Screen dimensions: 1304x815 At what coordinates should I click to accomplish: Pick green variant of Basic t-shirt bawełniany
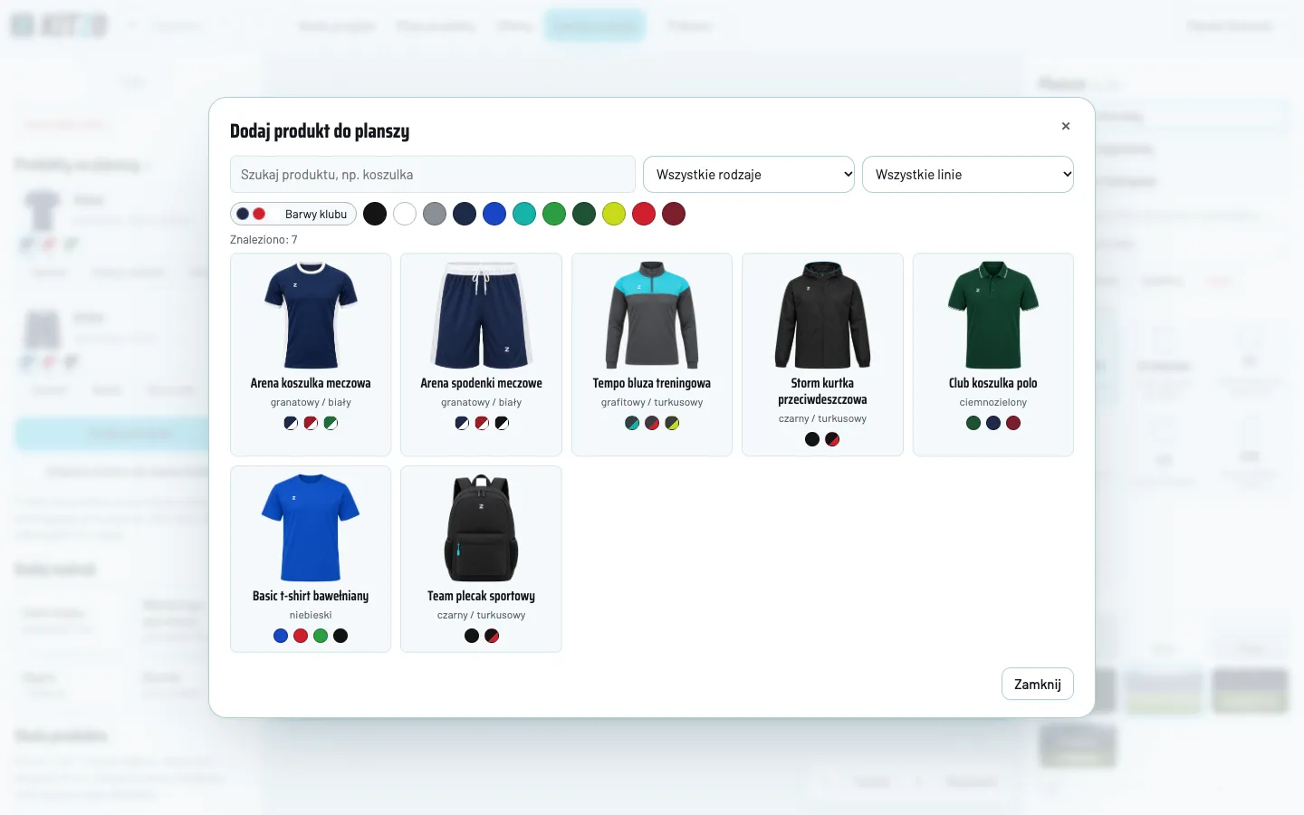click(x=321, y=636)
